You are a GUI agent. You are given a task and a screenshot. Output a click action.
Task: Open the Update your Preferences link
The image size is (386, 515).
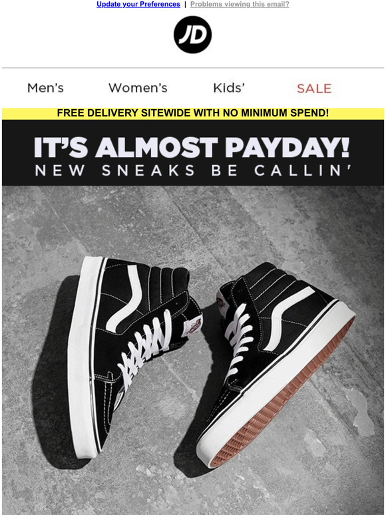click(138, 4)
